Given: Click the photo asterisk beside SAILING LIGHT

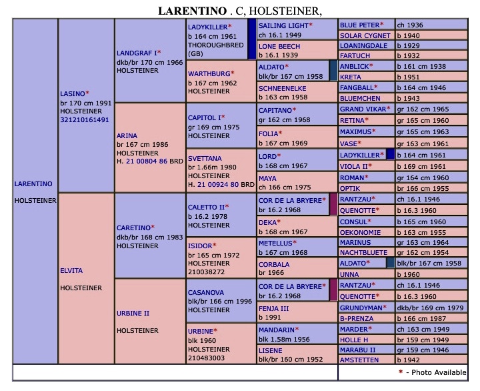Looking at the screenshot, I should (310, 25).
